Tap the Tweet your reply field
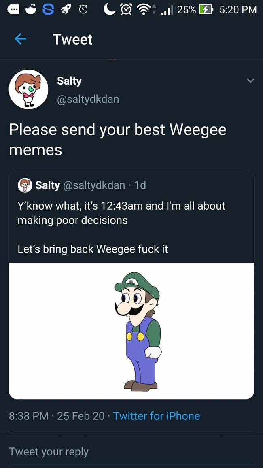Viewport: 263px width, 468px height. (x=49, y=451)
